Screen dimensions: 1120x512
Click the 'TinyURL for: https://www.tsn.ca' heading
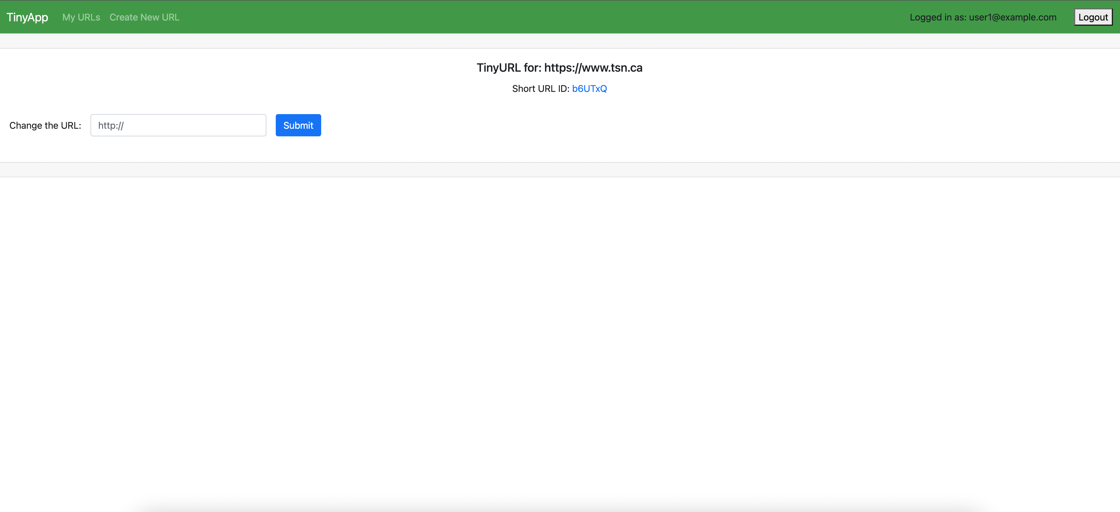tap(559, 68)
